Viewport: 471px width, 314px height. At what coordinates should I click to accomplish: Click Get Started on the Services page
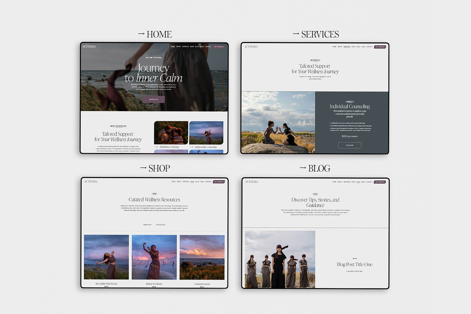click(x=380, y=47)
